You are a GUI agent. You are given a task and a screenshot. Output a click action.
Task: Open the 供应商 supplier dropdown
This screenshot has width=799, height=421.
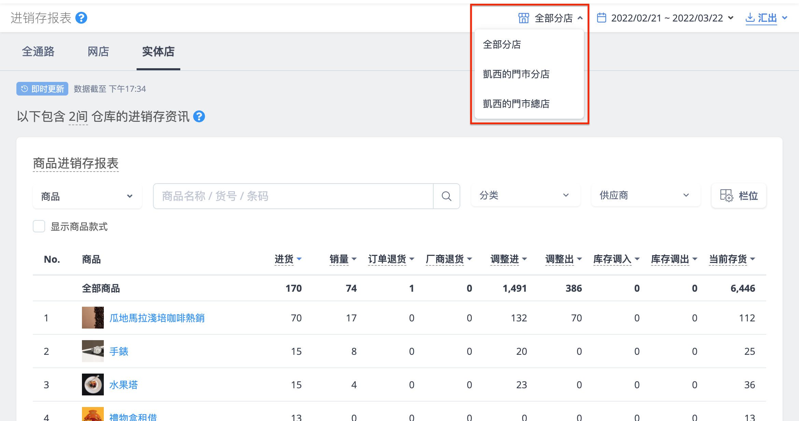pyautogui.click(x=645, y=195)
